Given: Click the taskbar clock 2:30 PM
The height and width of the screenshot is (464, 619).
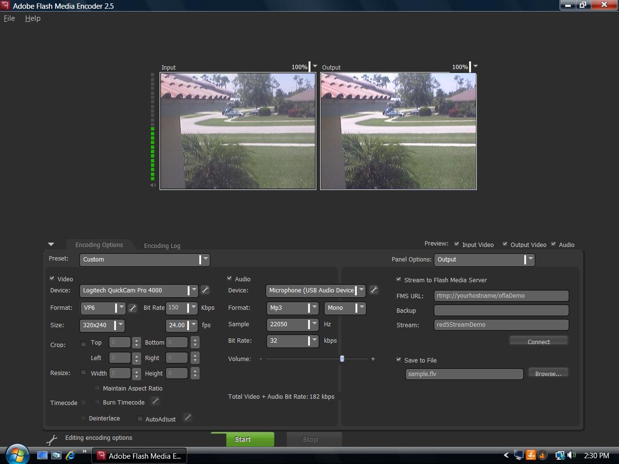Looking at the screenshot, I should pos(596,455).
